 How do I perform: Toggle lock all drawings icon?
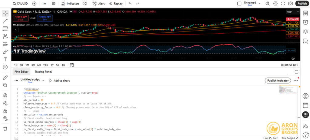(x=5, y=111)
